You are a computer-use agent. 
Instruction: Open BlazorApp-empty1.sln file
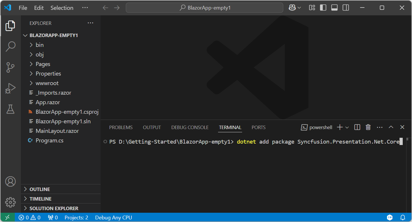coord(61,121)
